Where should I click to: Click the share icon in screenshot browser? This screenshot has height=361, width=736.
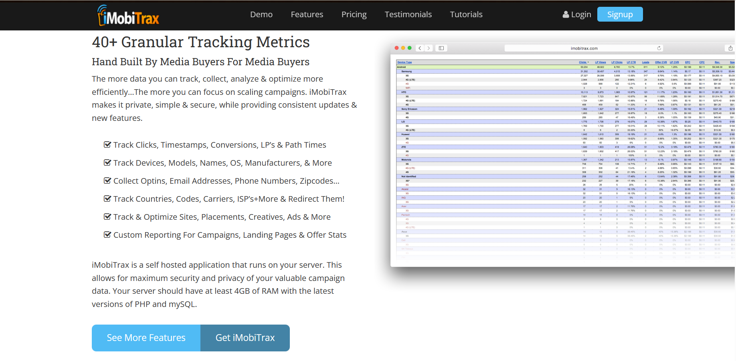(730, 48)
